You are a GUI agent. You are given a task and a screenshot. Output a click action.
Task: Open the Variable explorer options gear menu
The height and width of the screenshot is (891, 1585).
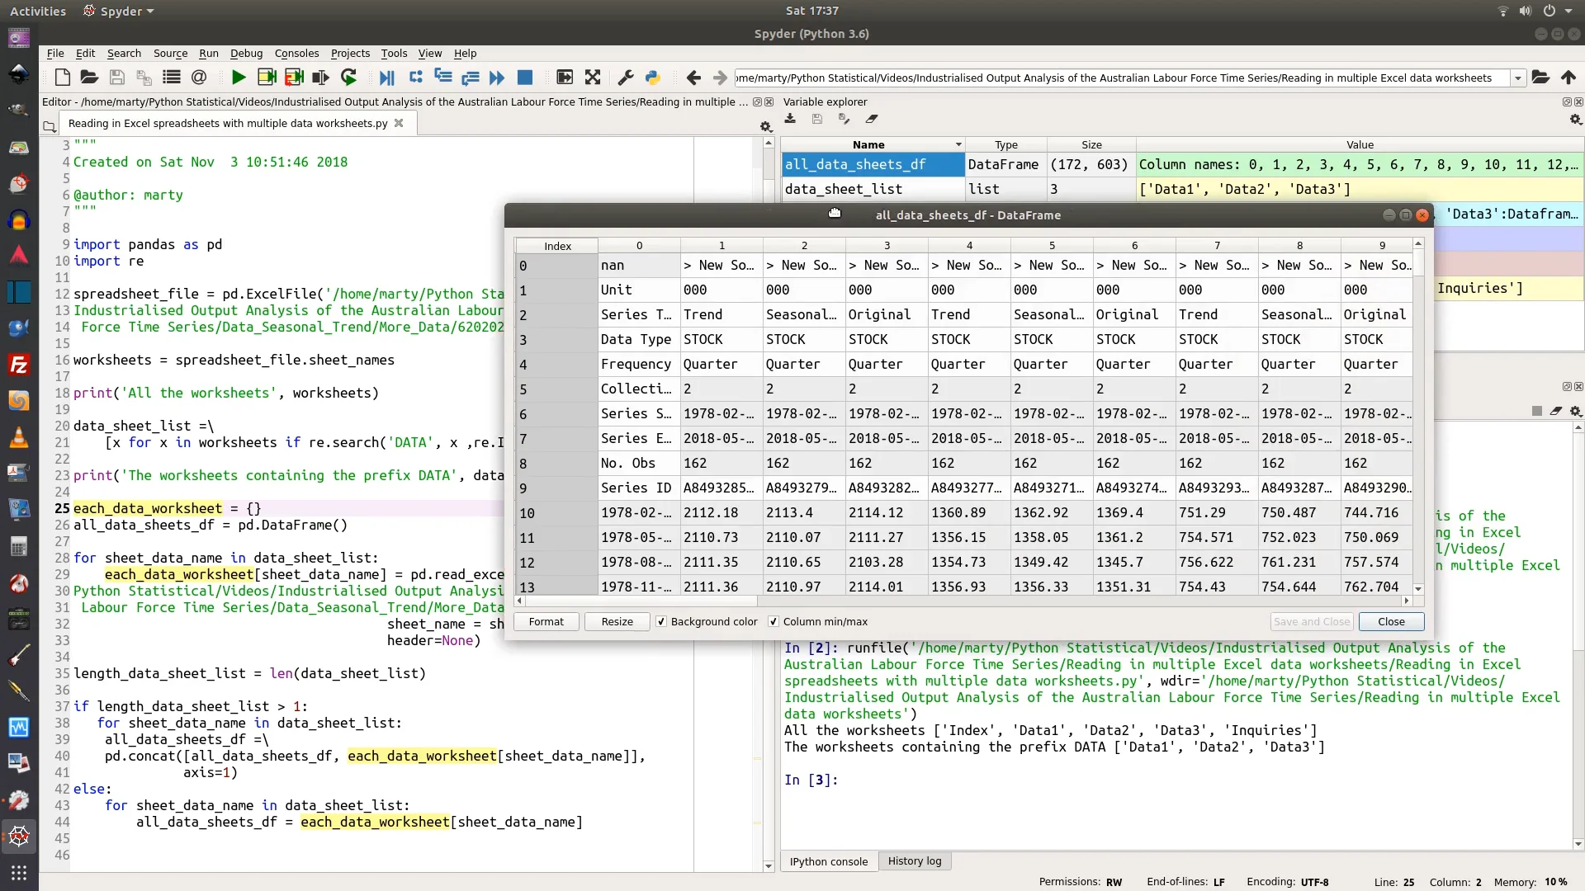(x=1575, y=119)
